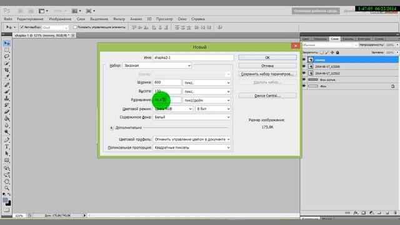Select the Hand tool

point(7,182)
